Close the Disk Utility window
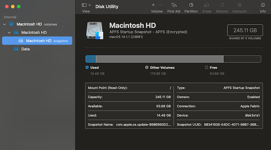The image size is (271, 150). click(x=7, y=7)
